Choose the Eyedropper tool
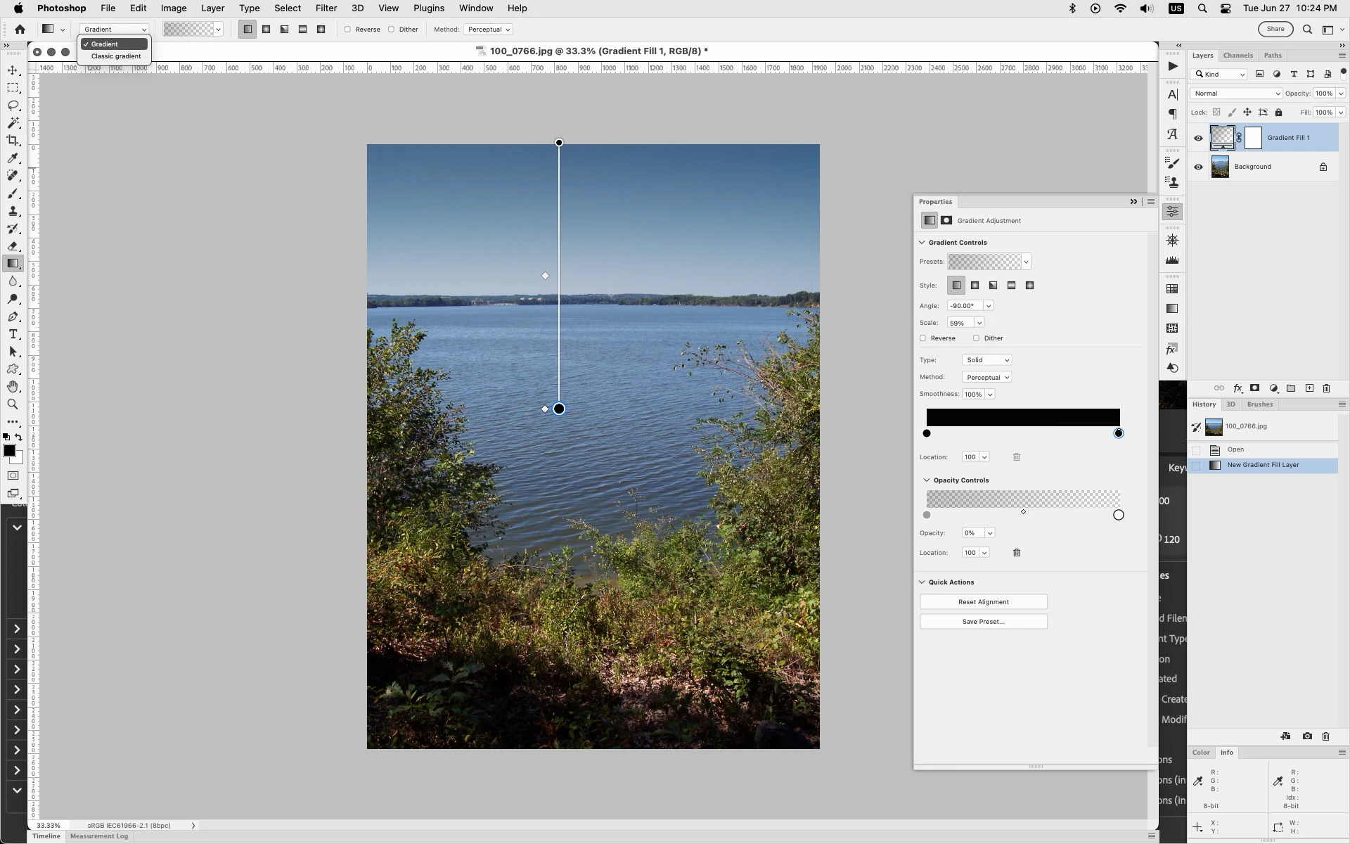Viewport: 1350px width, 844px height. pos(13,158)
